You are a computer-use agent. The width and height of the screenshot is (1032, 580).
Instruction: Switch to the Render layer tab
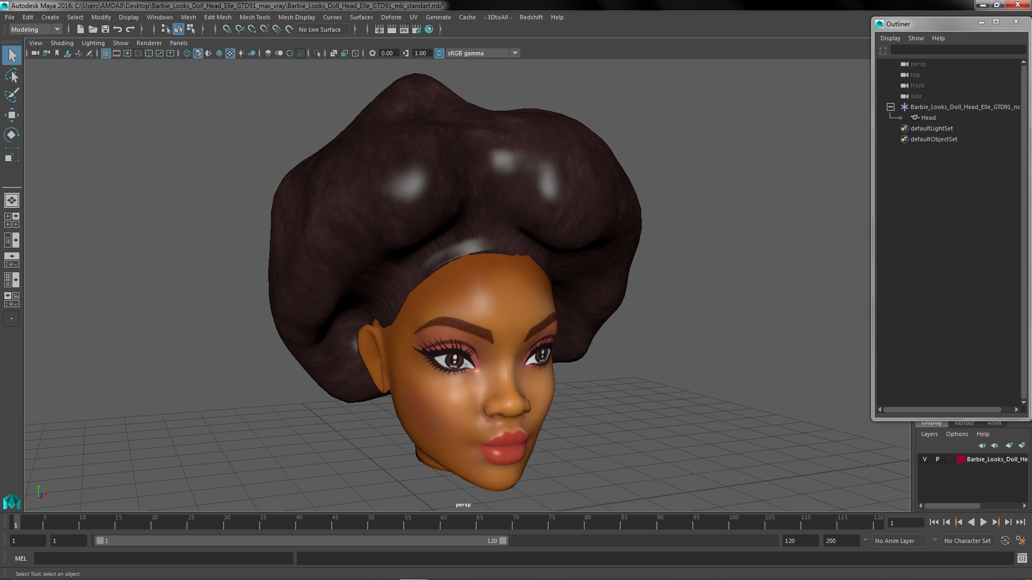[x=964, y=423]
